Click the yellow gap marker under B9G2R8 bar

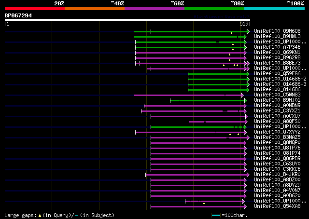[229, 60]
